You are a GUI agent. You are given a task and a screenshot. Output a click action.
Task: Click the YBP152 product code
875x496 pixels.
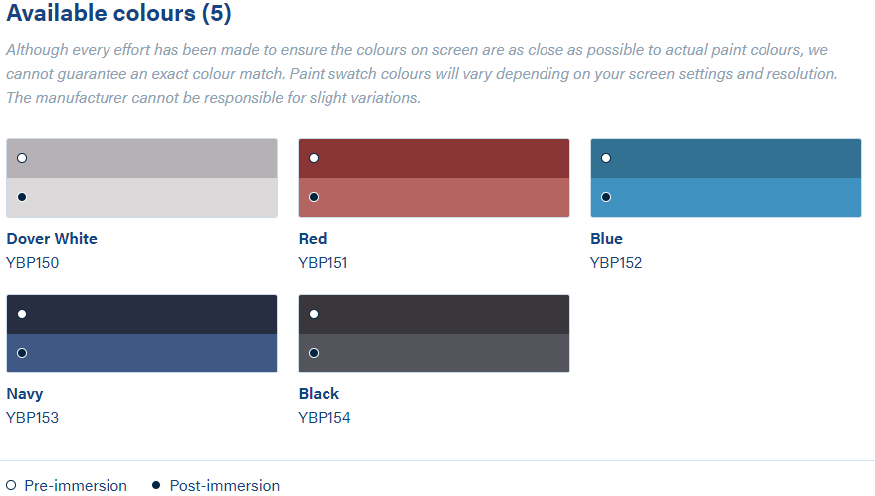pyautogui.click(x=616, y=263)
